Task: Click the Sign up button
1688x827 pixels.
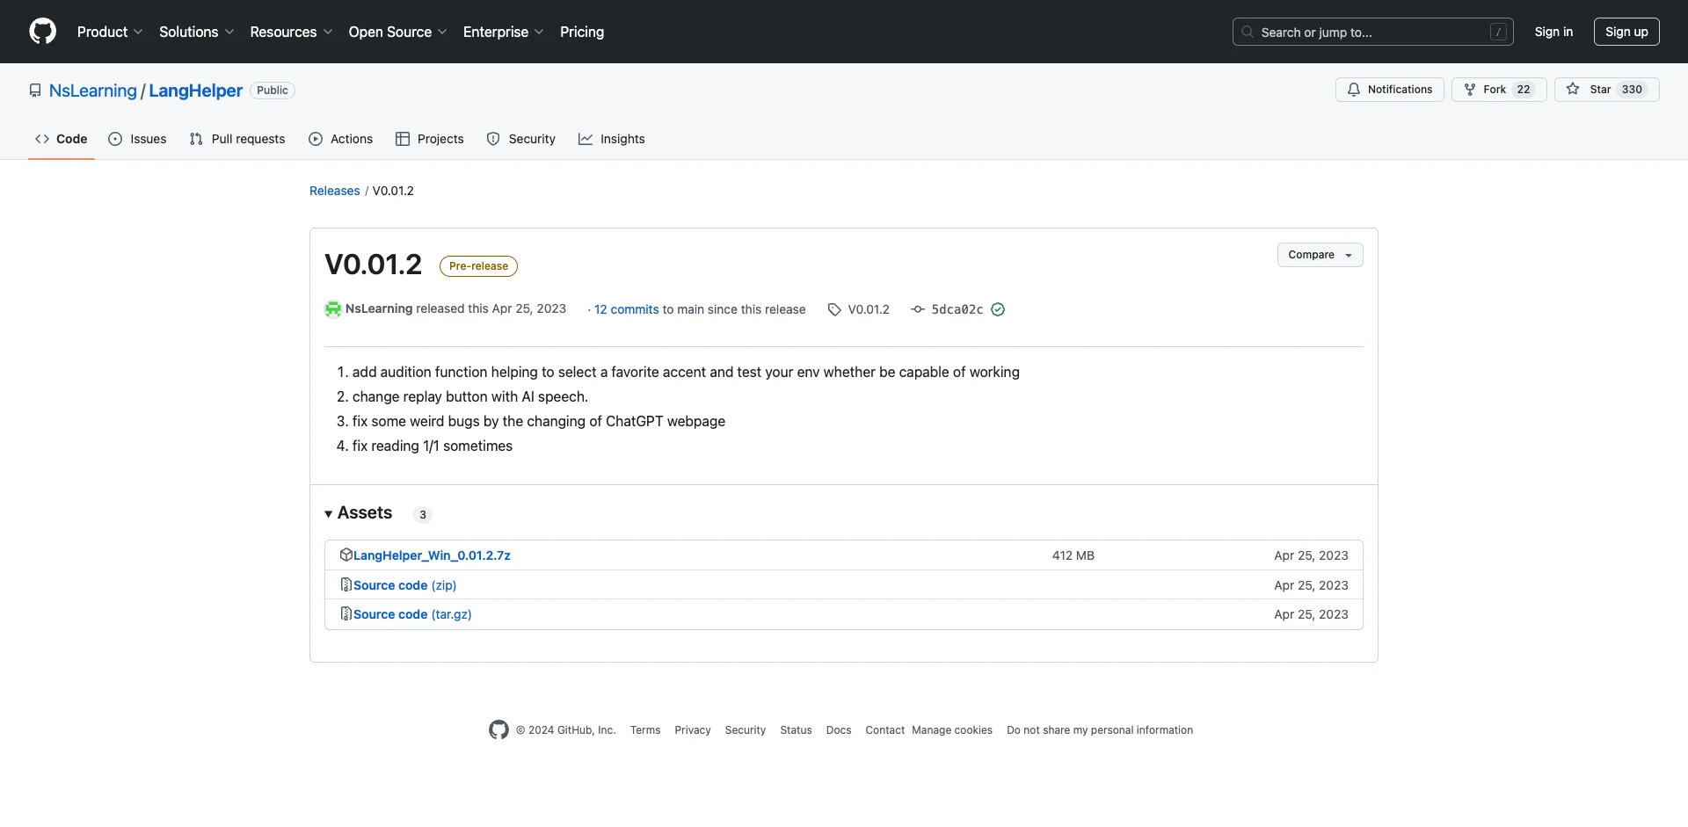Action: tap(1626, 32)
